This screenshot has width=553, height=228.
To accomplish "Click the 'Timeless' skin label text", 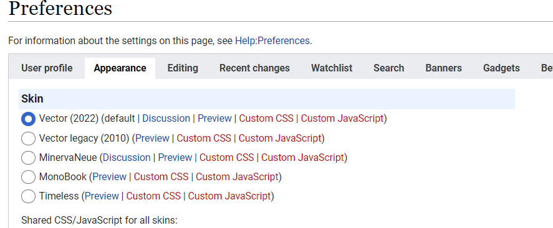I will tap(59, 196).
